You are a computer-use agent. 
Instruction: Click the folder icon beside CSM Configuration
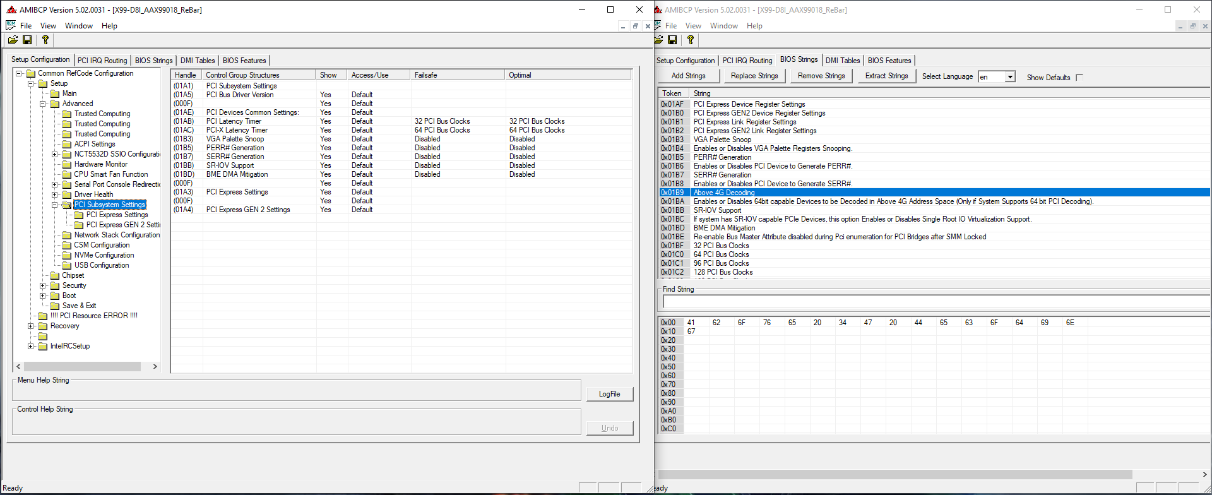point(67,245)
